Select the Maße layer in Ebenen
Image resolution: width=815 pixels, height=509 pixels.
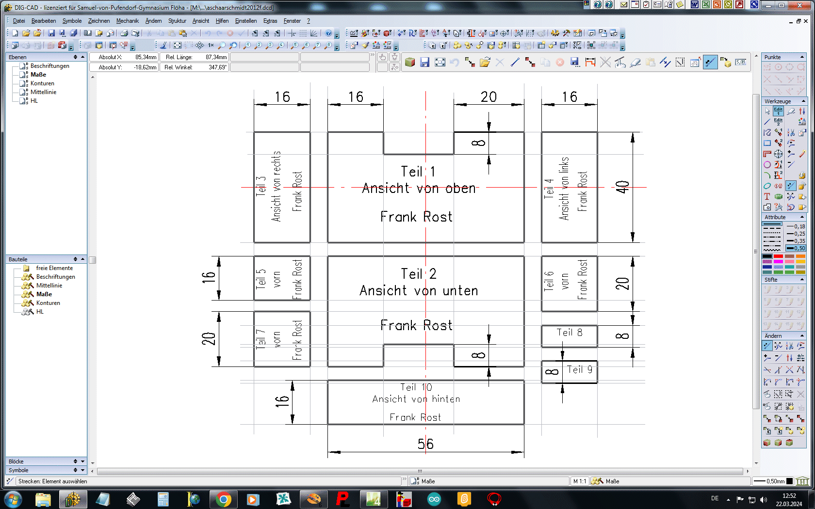(38, 75)
